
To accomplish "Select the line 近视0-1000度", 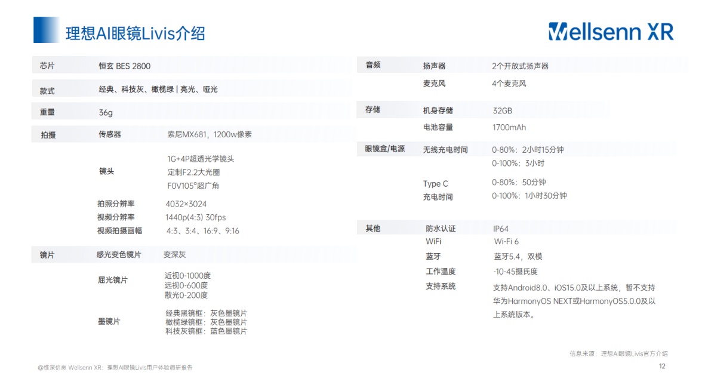I will point(187,276).
